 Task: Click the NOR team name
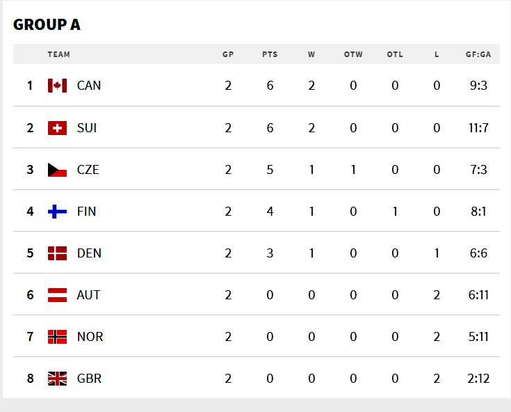point(90,337)
